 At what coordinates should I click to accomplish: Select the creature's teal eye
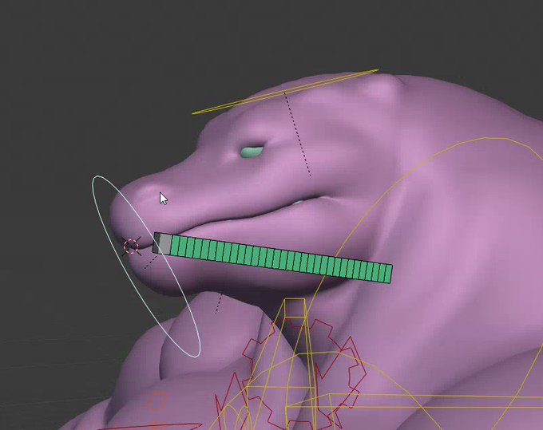pyautogui.click(x=252, y=152)
